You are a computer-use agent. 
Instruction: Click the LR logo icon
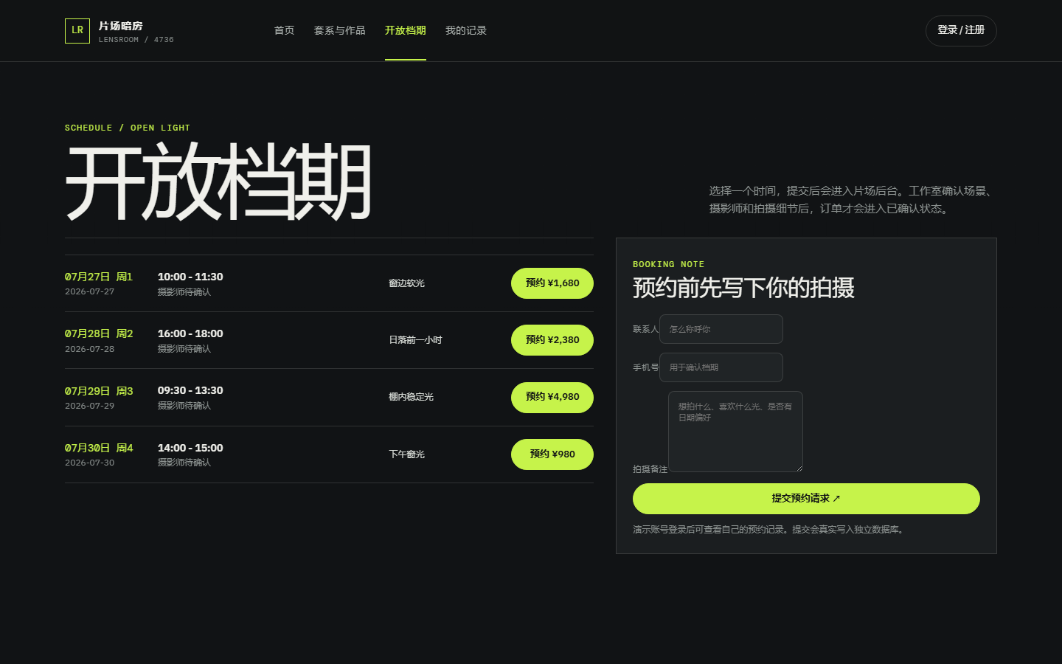(77, 31)
